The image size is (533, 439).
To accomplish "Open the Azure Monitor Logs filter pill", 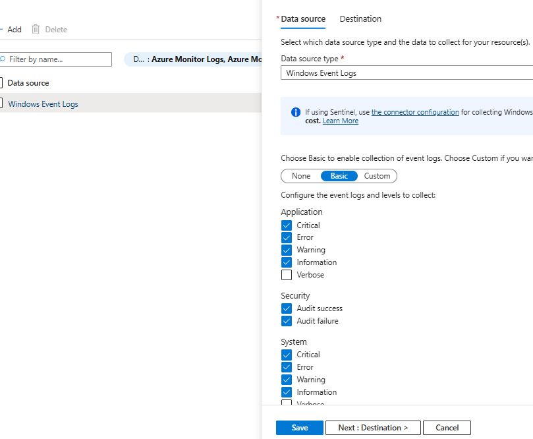I will pyautogui.click(x=198, y=59).
